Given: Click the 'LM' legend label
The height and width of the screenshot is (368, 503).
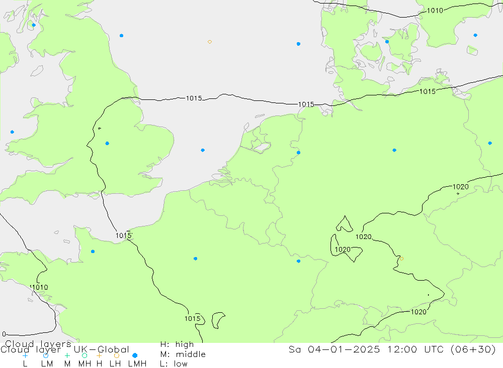Looking at the screenshot, I should tap(47, 364).
